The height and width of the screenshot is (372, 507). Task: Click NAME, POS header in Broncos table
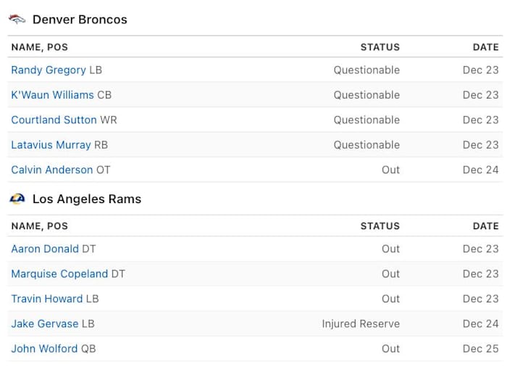[x=39, y=47]
